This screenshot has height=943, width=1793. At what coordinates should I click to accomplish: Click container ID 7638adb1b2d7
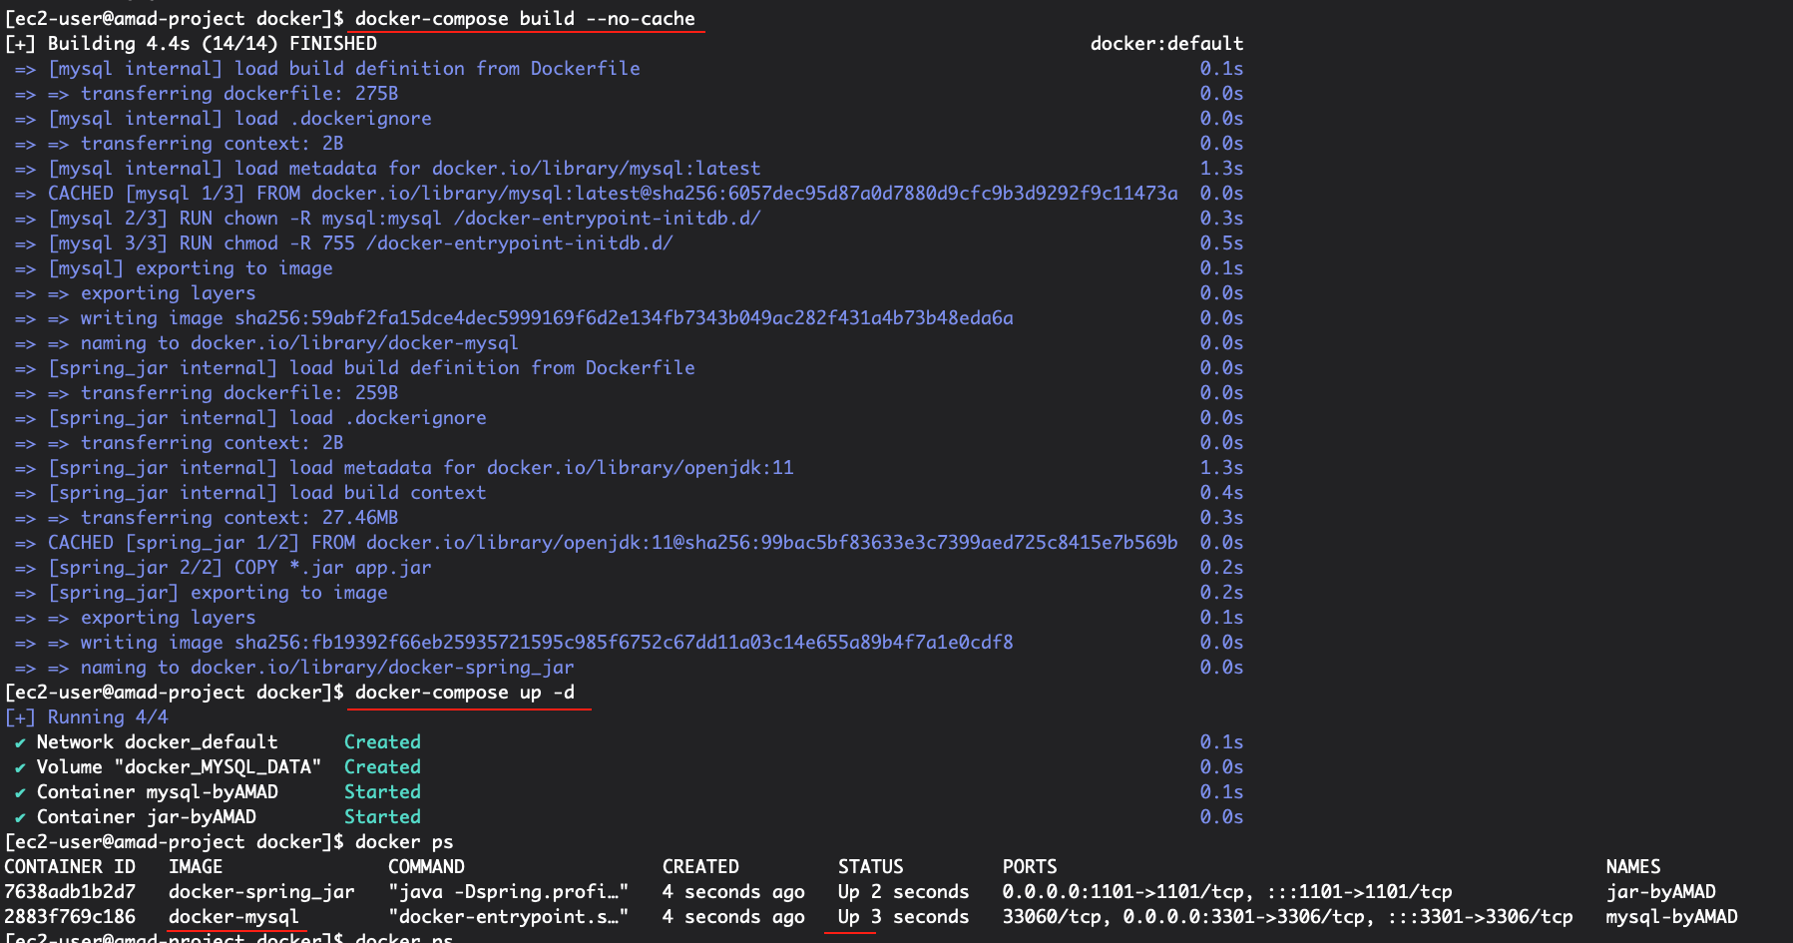tap(70, 891)
